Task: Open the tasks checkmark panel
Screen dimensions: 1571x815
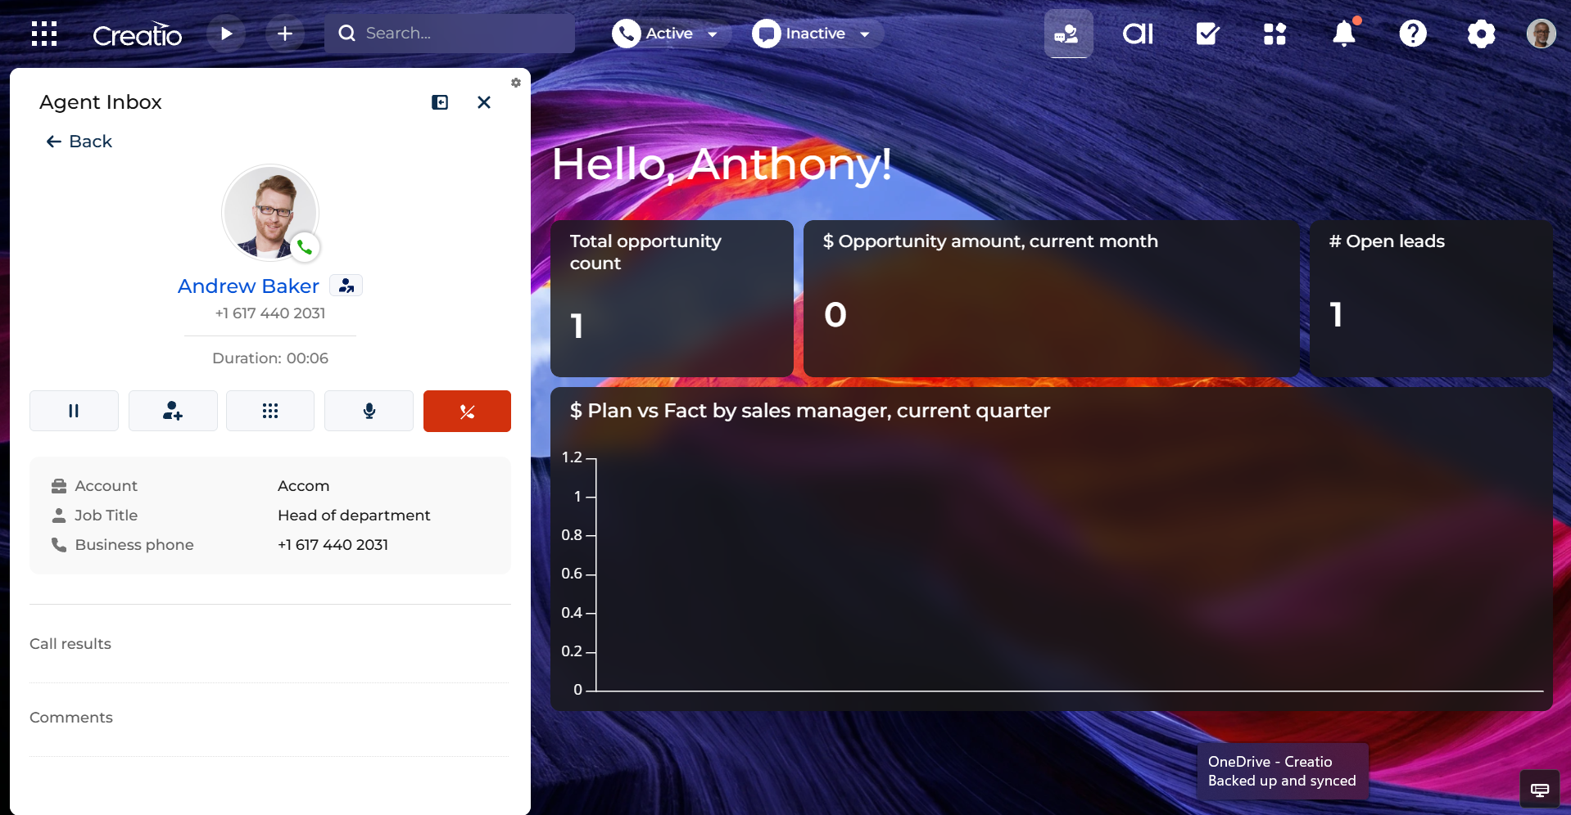Action: (1207, 34)
